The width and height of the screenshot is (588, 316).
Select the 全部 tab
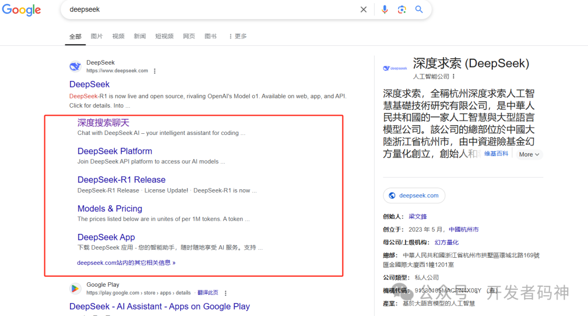tap(75, 36)
